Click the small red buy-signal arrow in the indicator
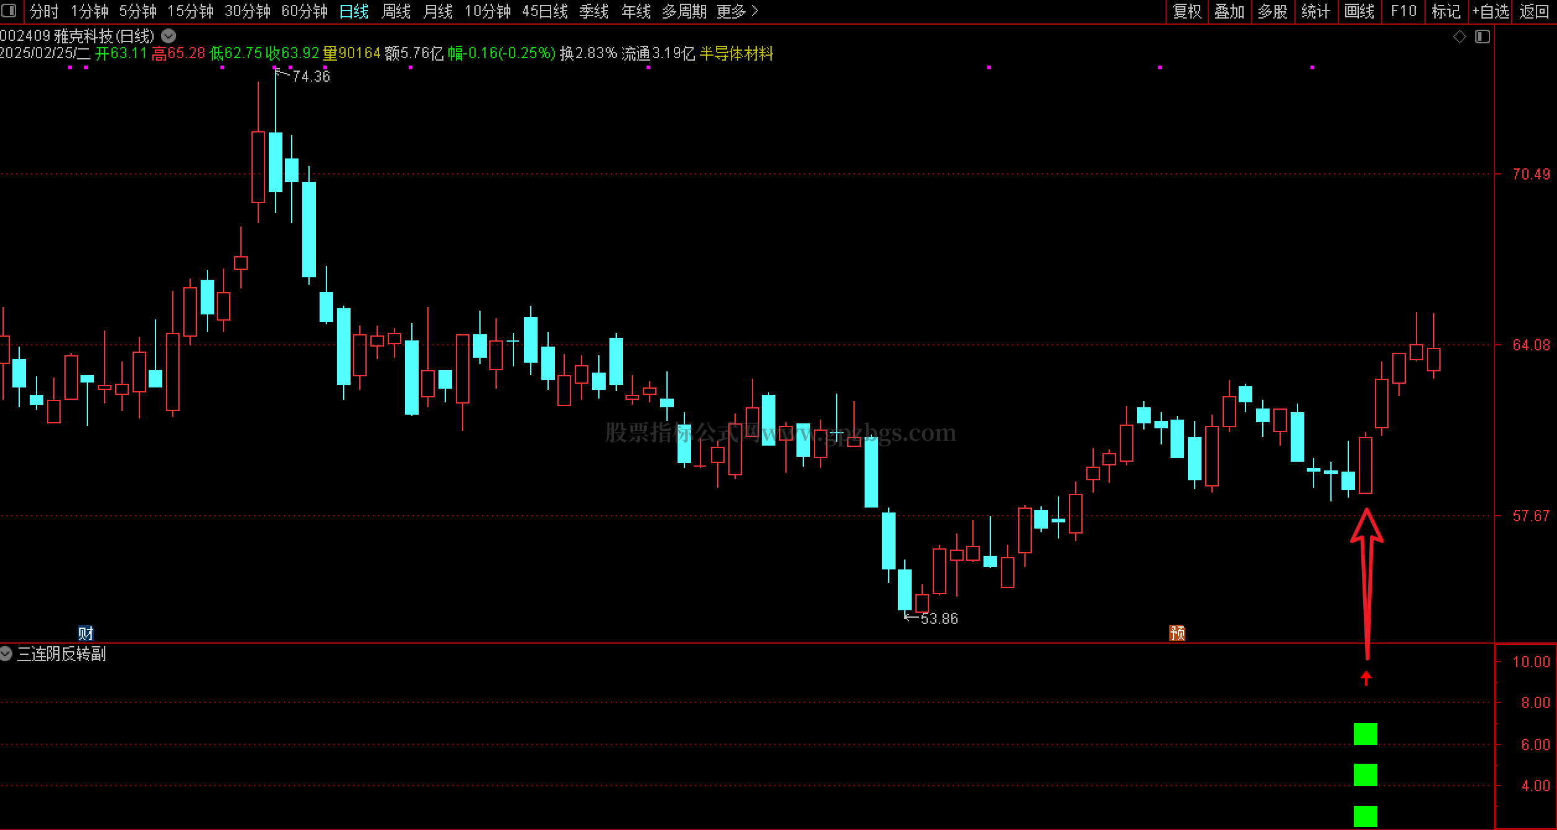Image resolution: width=1557 pixels, height=830 pixels. click(x=1366, y=678)
